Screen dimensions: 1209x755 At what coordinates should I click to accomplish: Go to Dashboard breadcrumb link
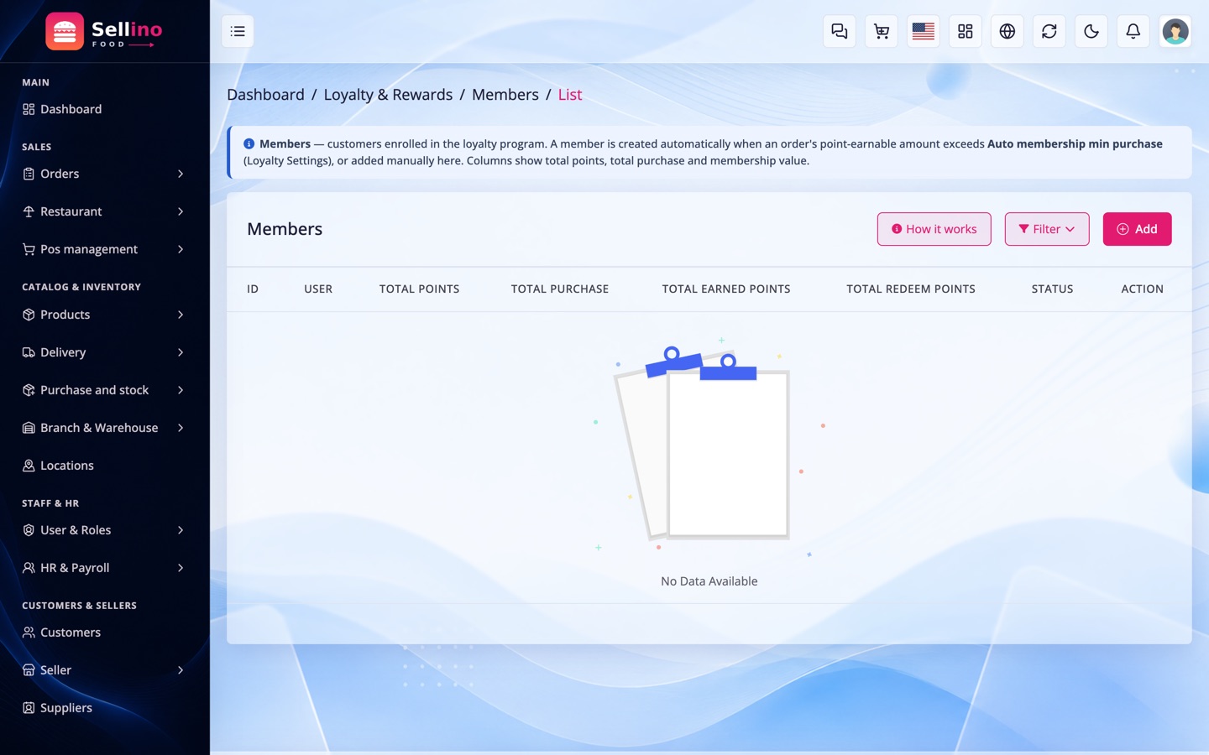pyautogui.click(x=265, y=95)
